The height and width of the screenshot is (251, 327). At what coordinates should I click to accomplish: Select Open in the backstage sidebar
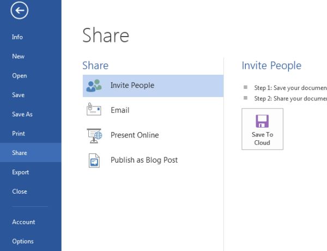(x=20, y=76)
